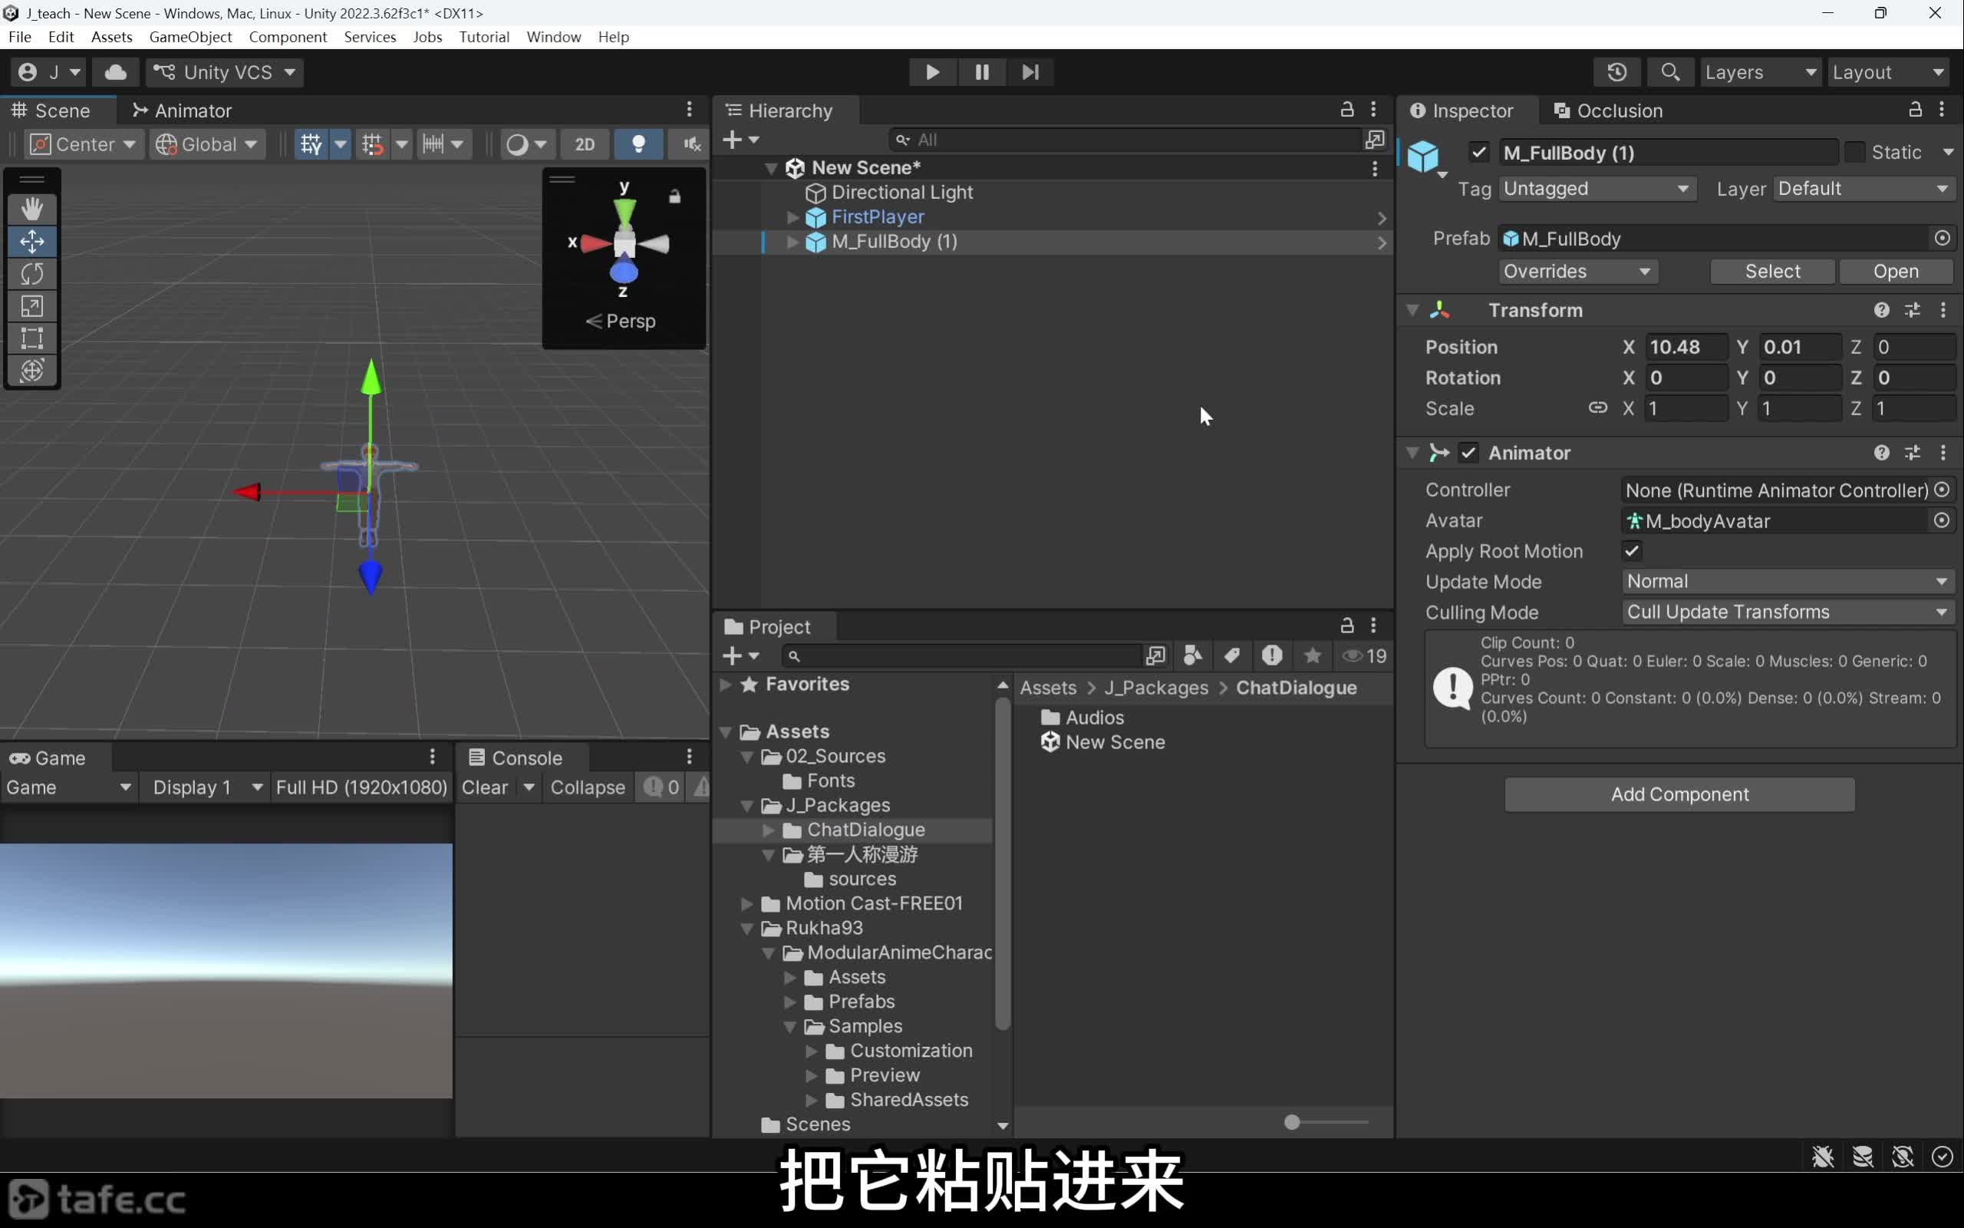
Task: Select the Scale tool
Action: click(32, 306)
